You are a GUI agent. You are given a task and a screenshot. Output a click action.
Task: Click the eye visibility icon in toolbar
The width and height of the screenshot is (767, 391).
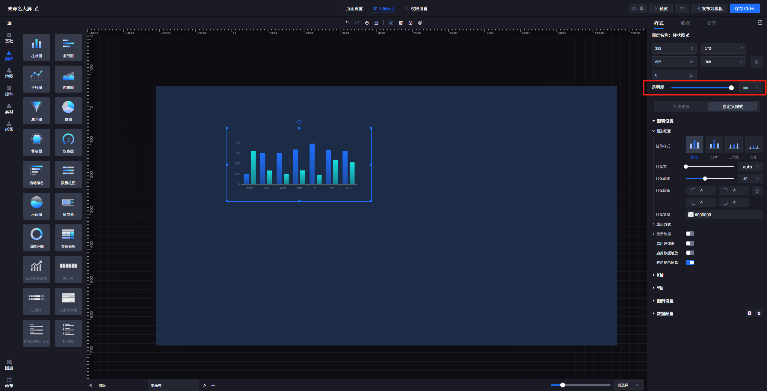tap(420, 23)
